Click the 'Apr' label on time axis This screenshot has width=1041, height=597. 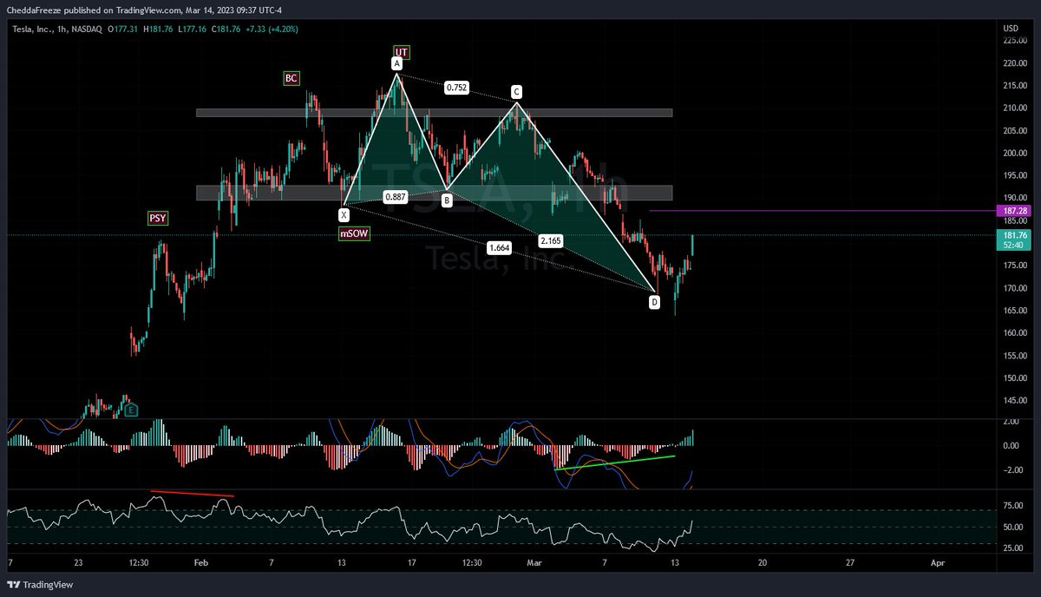click(x=937, y=562)
